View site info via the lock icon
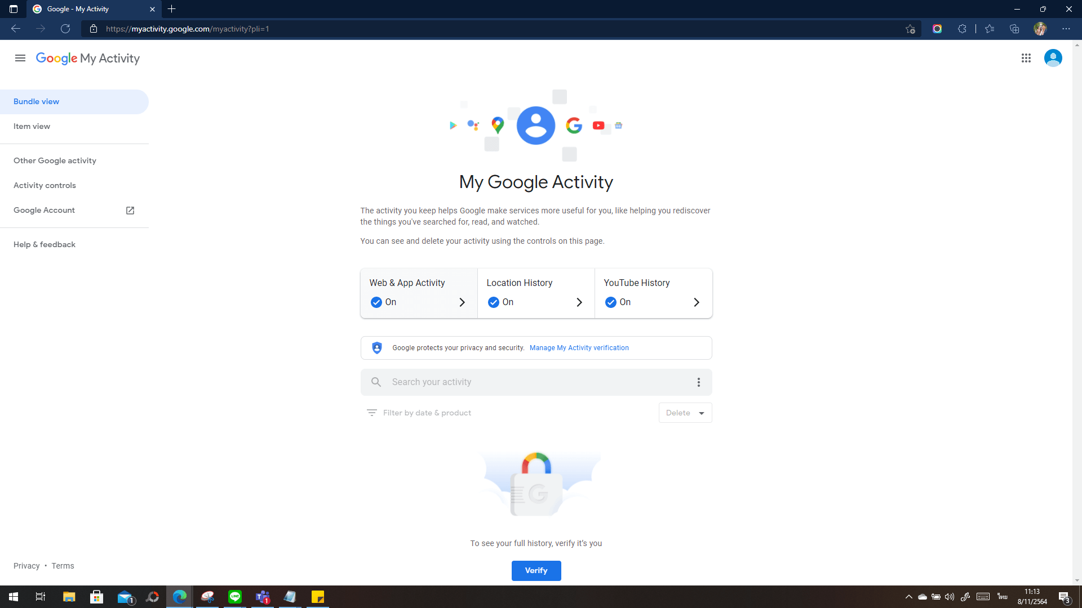1082x608 pixels. pos(94,29)
